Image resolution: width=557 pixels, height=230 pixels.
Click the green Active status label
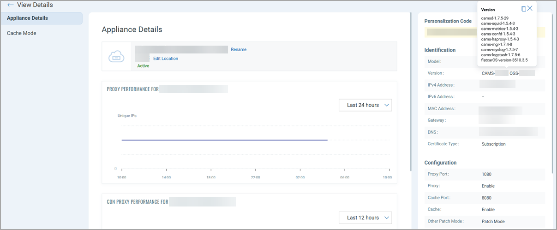(143, 66)
